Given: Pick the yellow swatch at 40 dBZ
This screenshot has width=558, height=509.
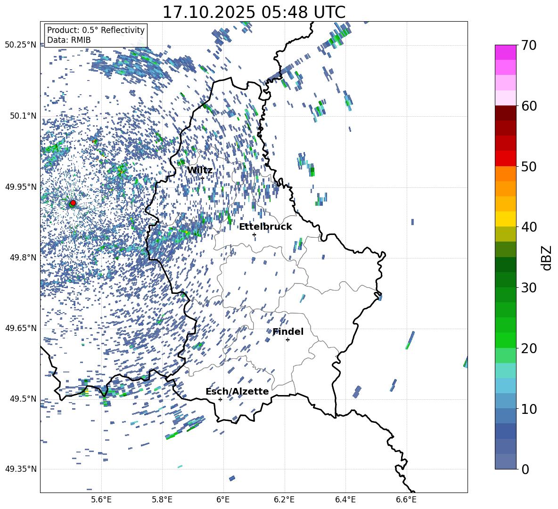Looking at the screenshot, I should (506, 219).
